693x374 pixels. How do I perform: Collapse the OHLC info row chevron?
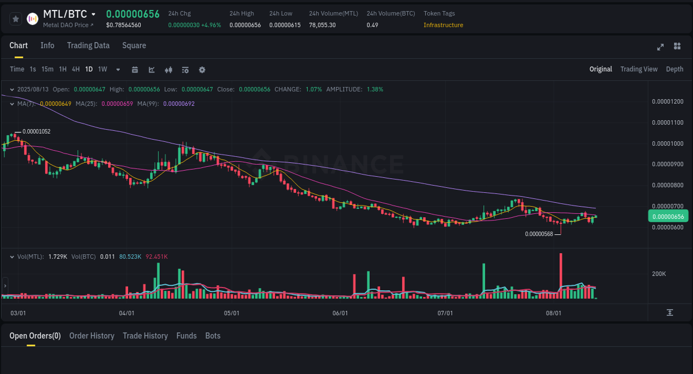[12, 89]
